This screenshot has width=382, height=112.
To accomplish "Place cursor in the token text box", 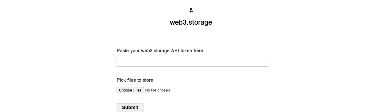I will tap(193, 62).
